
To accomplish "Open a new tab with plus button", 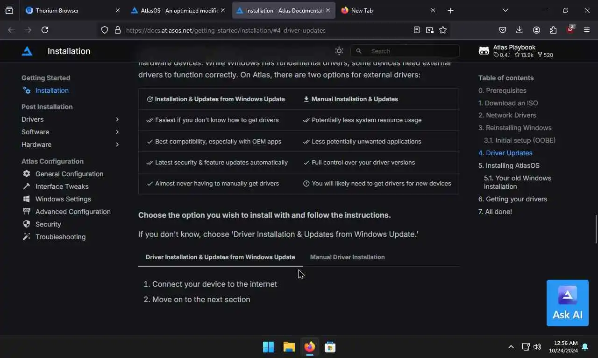I will [x=450, y=10].
